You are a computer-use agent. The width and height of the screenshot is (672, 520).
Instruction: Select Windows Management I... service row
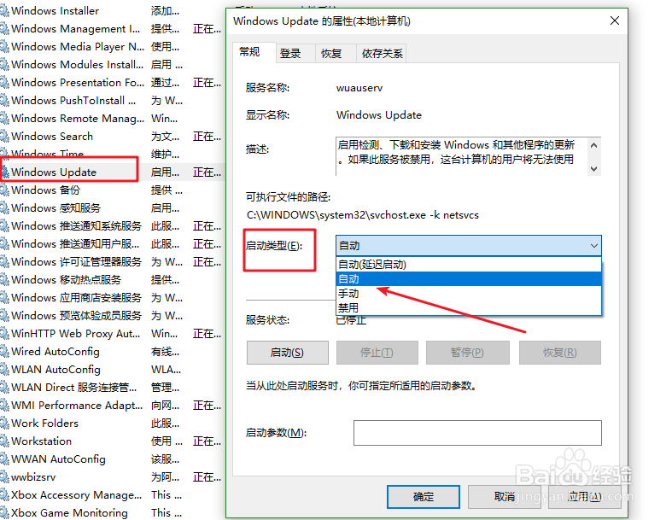(111, 29)
